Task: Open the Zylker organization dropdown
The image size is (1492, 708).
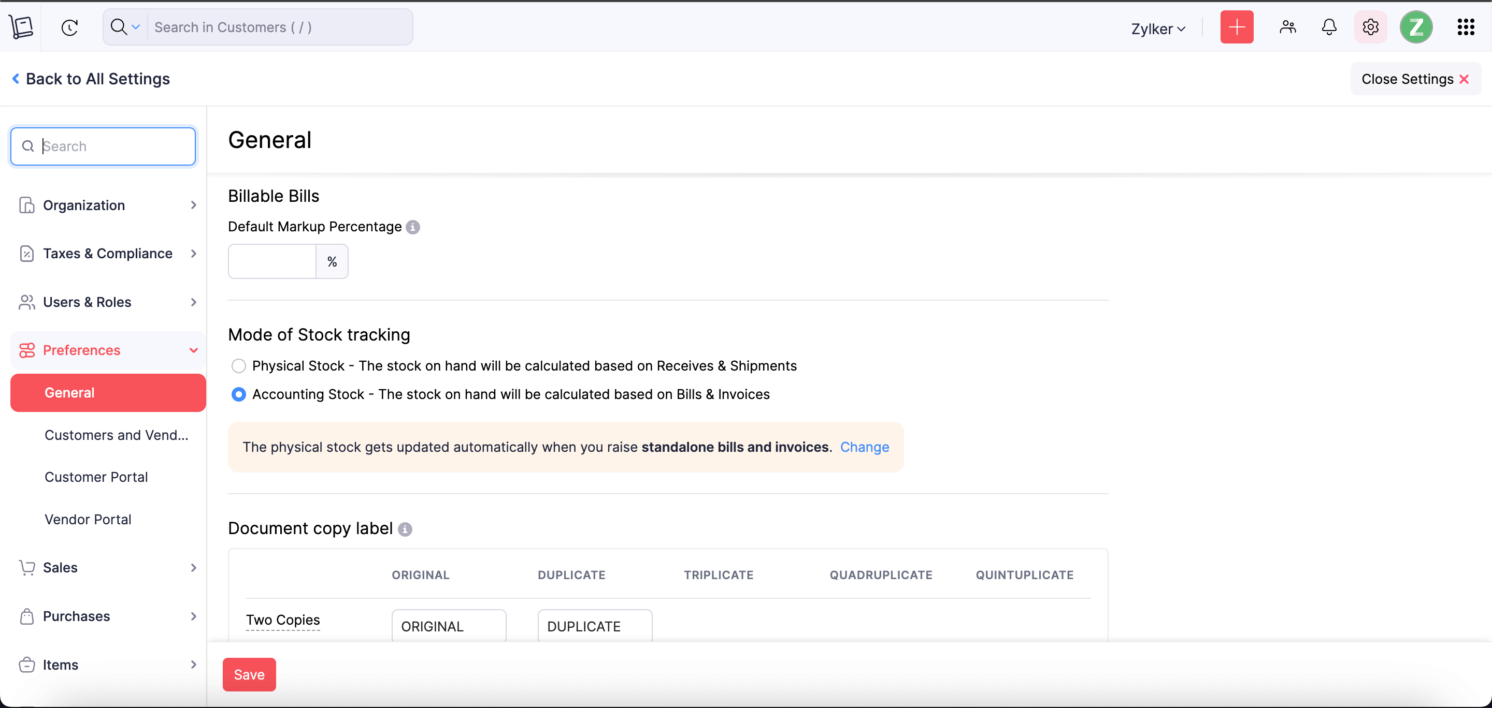Action: click(x=1158, y=28)
